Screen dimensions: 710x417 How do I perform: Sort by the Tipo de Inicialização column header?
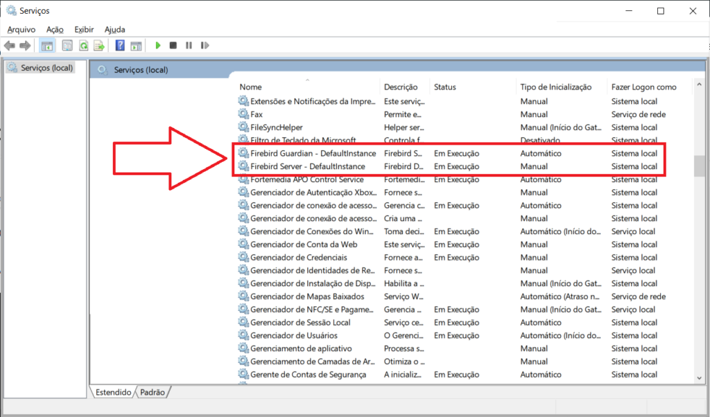[x=555, y=87]
